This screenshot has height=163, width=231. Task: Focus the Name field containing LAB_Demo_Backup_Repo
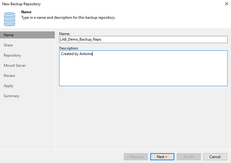143,39
